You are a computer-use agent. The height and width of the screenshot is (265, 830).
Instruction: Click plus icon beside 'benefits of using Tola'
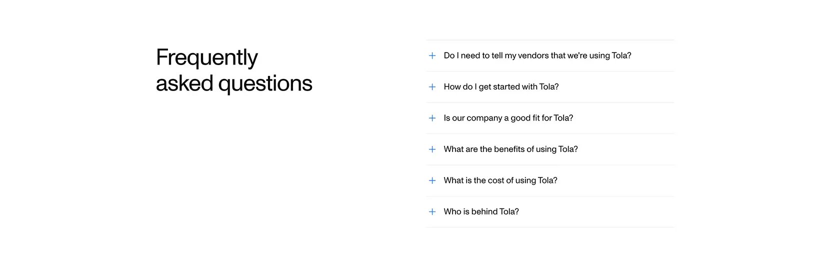pos(432,149)
